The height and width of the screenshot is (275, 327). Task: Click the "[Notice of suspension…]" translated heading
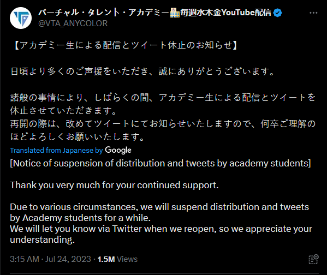[x=160, y=163]
